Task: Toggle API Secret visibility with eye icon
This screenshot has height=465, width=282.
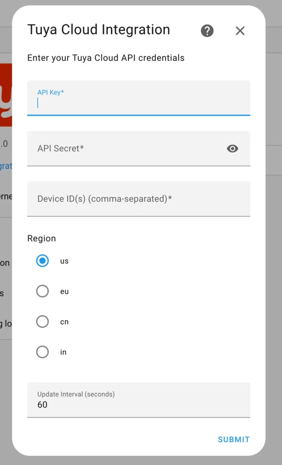Action: pyautogui.click(x=233, y=148)
